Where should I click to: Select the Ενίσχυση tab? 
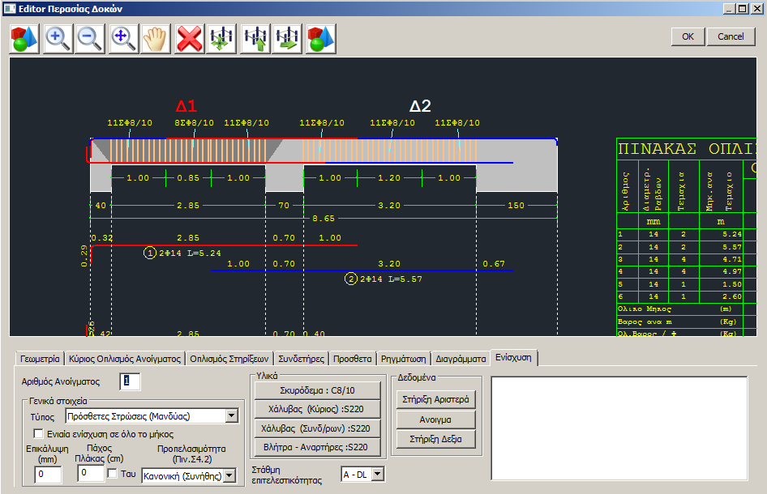click(513, 357)
